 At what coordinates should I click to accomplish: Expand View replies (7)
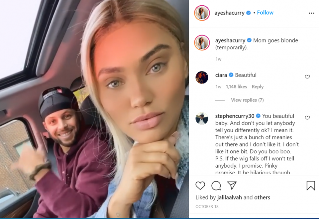(x=247, y=100)
